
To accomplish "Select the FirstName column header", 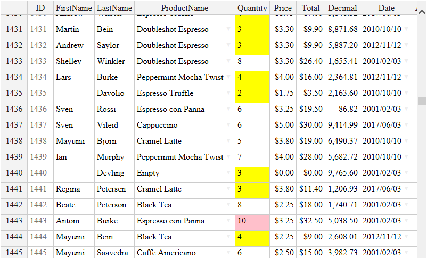I will (74, 8).
